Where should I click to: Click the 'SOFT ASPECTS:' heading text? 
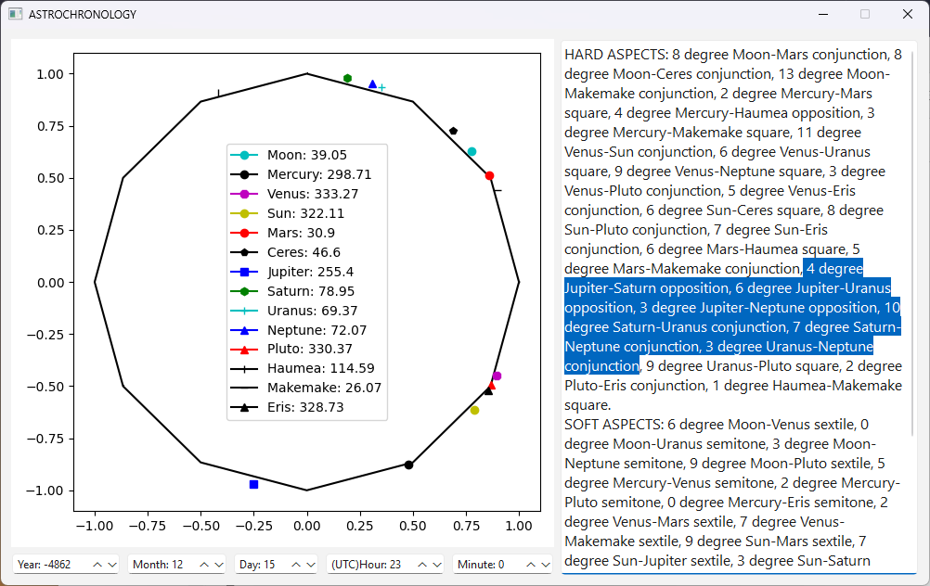tap(614, 425)
